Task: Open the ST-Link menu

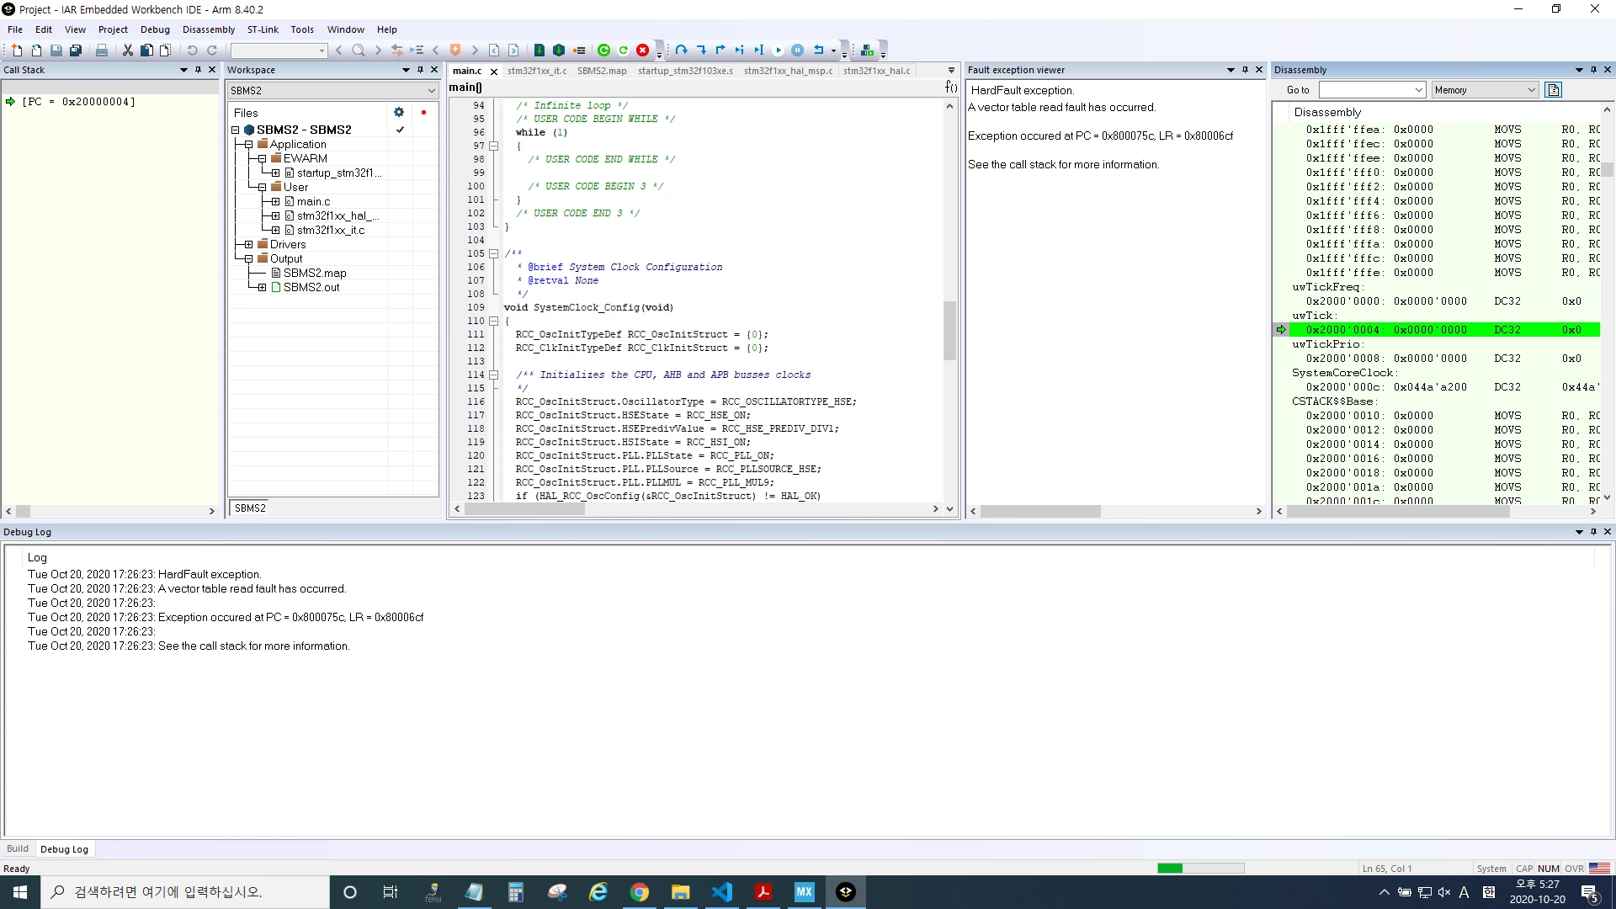Action: 263,29
